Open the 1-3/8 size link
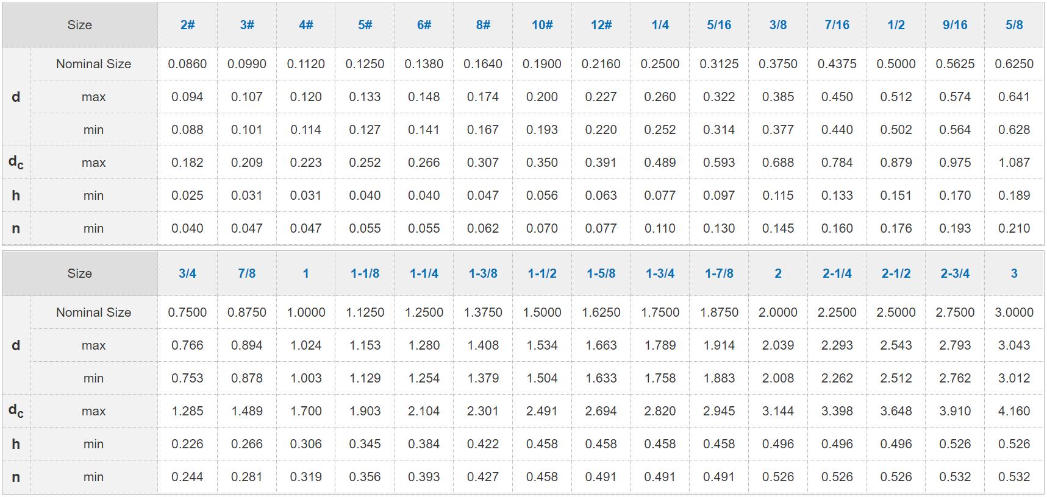This screenshot has width=1047, height=497. click(483, 273)
